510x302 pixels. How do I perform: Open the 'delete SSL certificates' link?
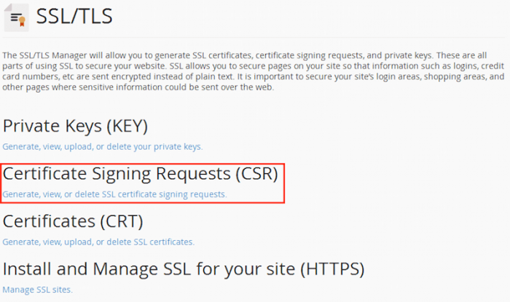coord(98,242)
